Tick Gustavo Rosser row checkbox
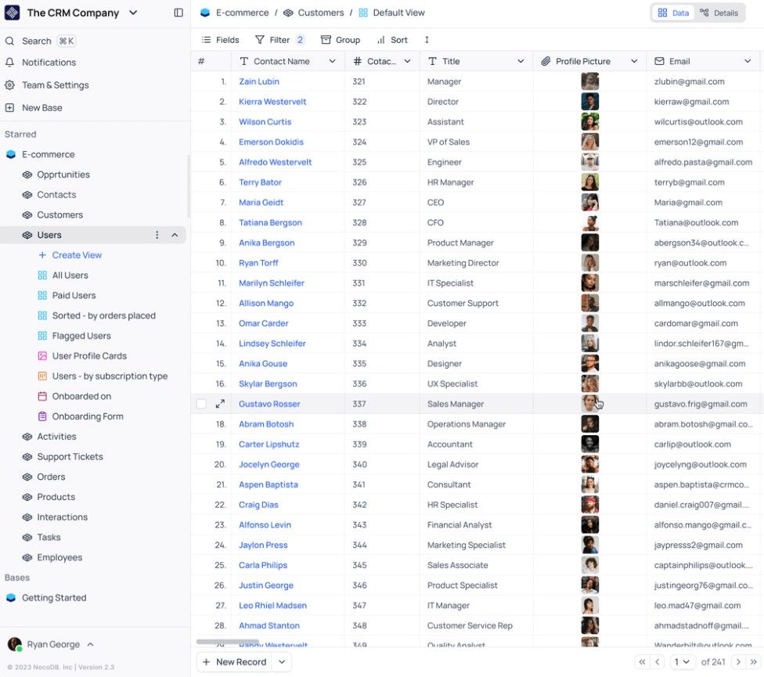Viewport: 764px width, 677px height. pos(201,404)
